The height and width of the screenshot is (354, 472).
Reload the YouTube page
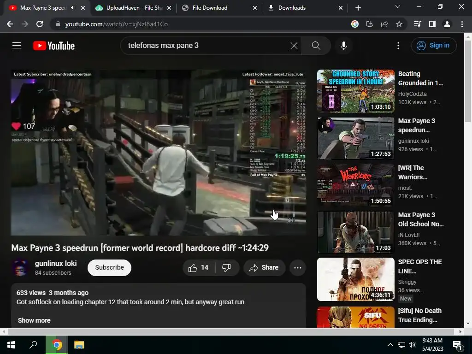pyautogui.click(x=40, y=24)
